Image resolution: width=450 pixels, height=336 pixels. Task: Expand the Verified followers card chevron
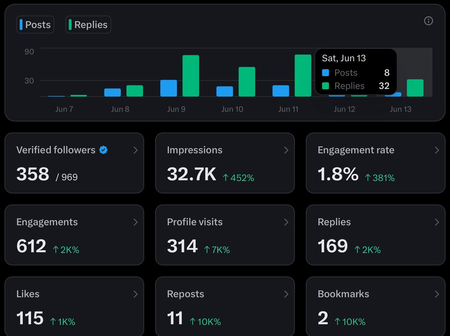135,150
